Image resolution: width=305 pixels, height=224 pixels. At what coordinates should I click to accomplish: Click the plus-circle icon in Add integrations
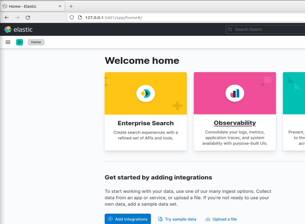pos(110,219)
